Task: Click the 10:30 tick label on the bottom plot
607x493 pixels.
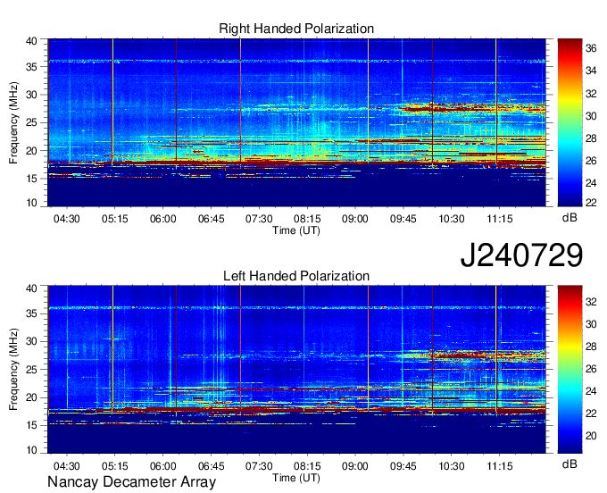Action: [x=452, y=466]
